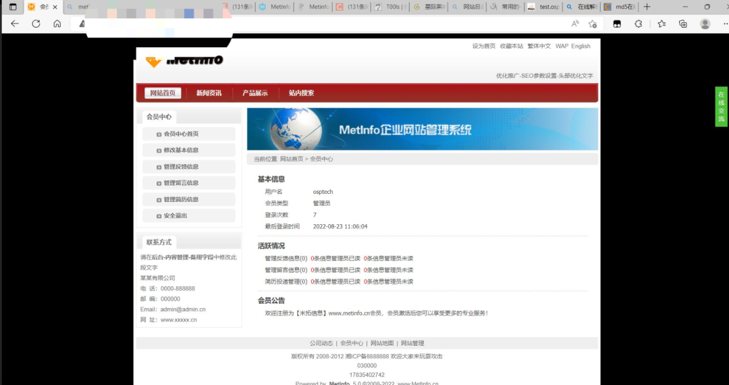Open the 网站首页 navigation item

click(x=163, y=93)
